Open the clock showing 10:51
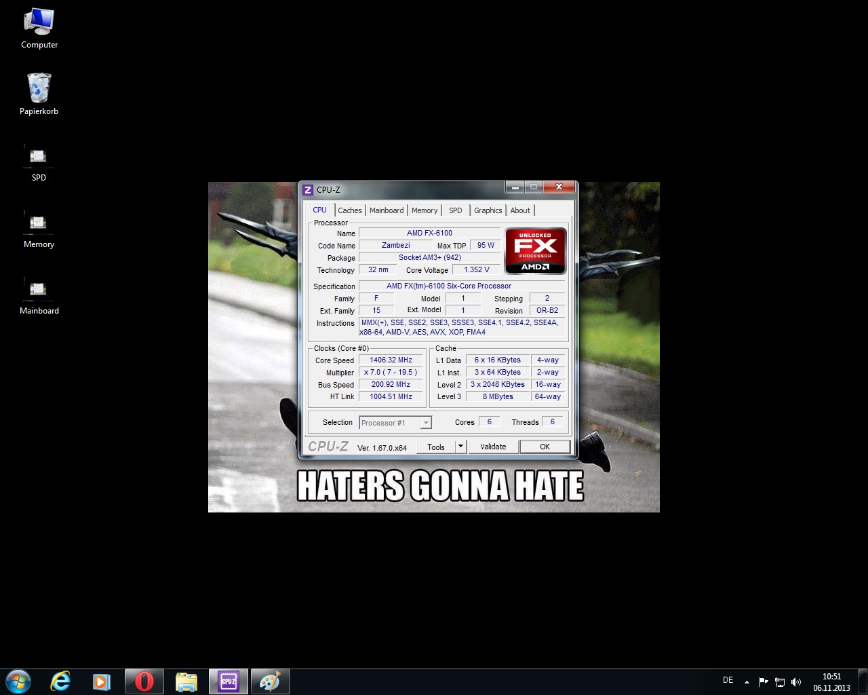Image resolution: width=868 pixels, height=695 pixels. pos(831,682)
